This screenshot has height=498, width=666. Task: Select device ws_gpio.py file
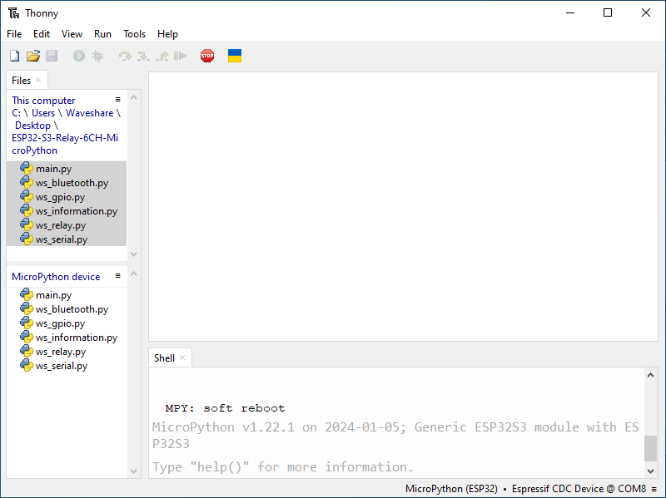67,323
